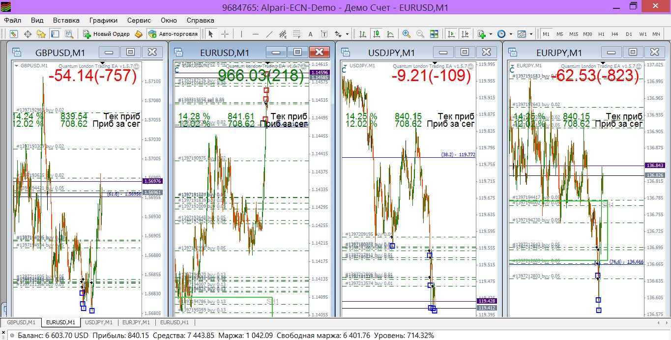Viewport: 671px width, 340px height.
Task: Open the Strategy Tester magnifier icon
Action: [69, 34]
